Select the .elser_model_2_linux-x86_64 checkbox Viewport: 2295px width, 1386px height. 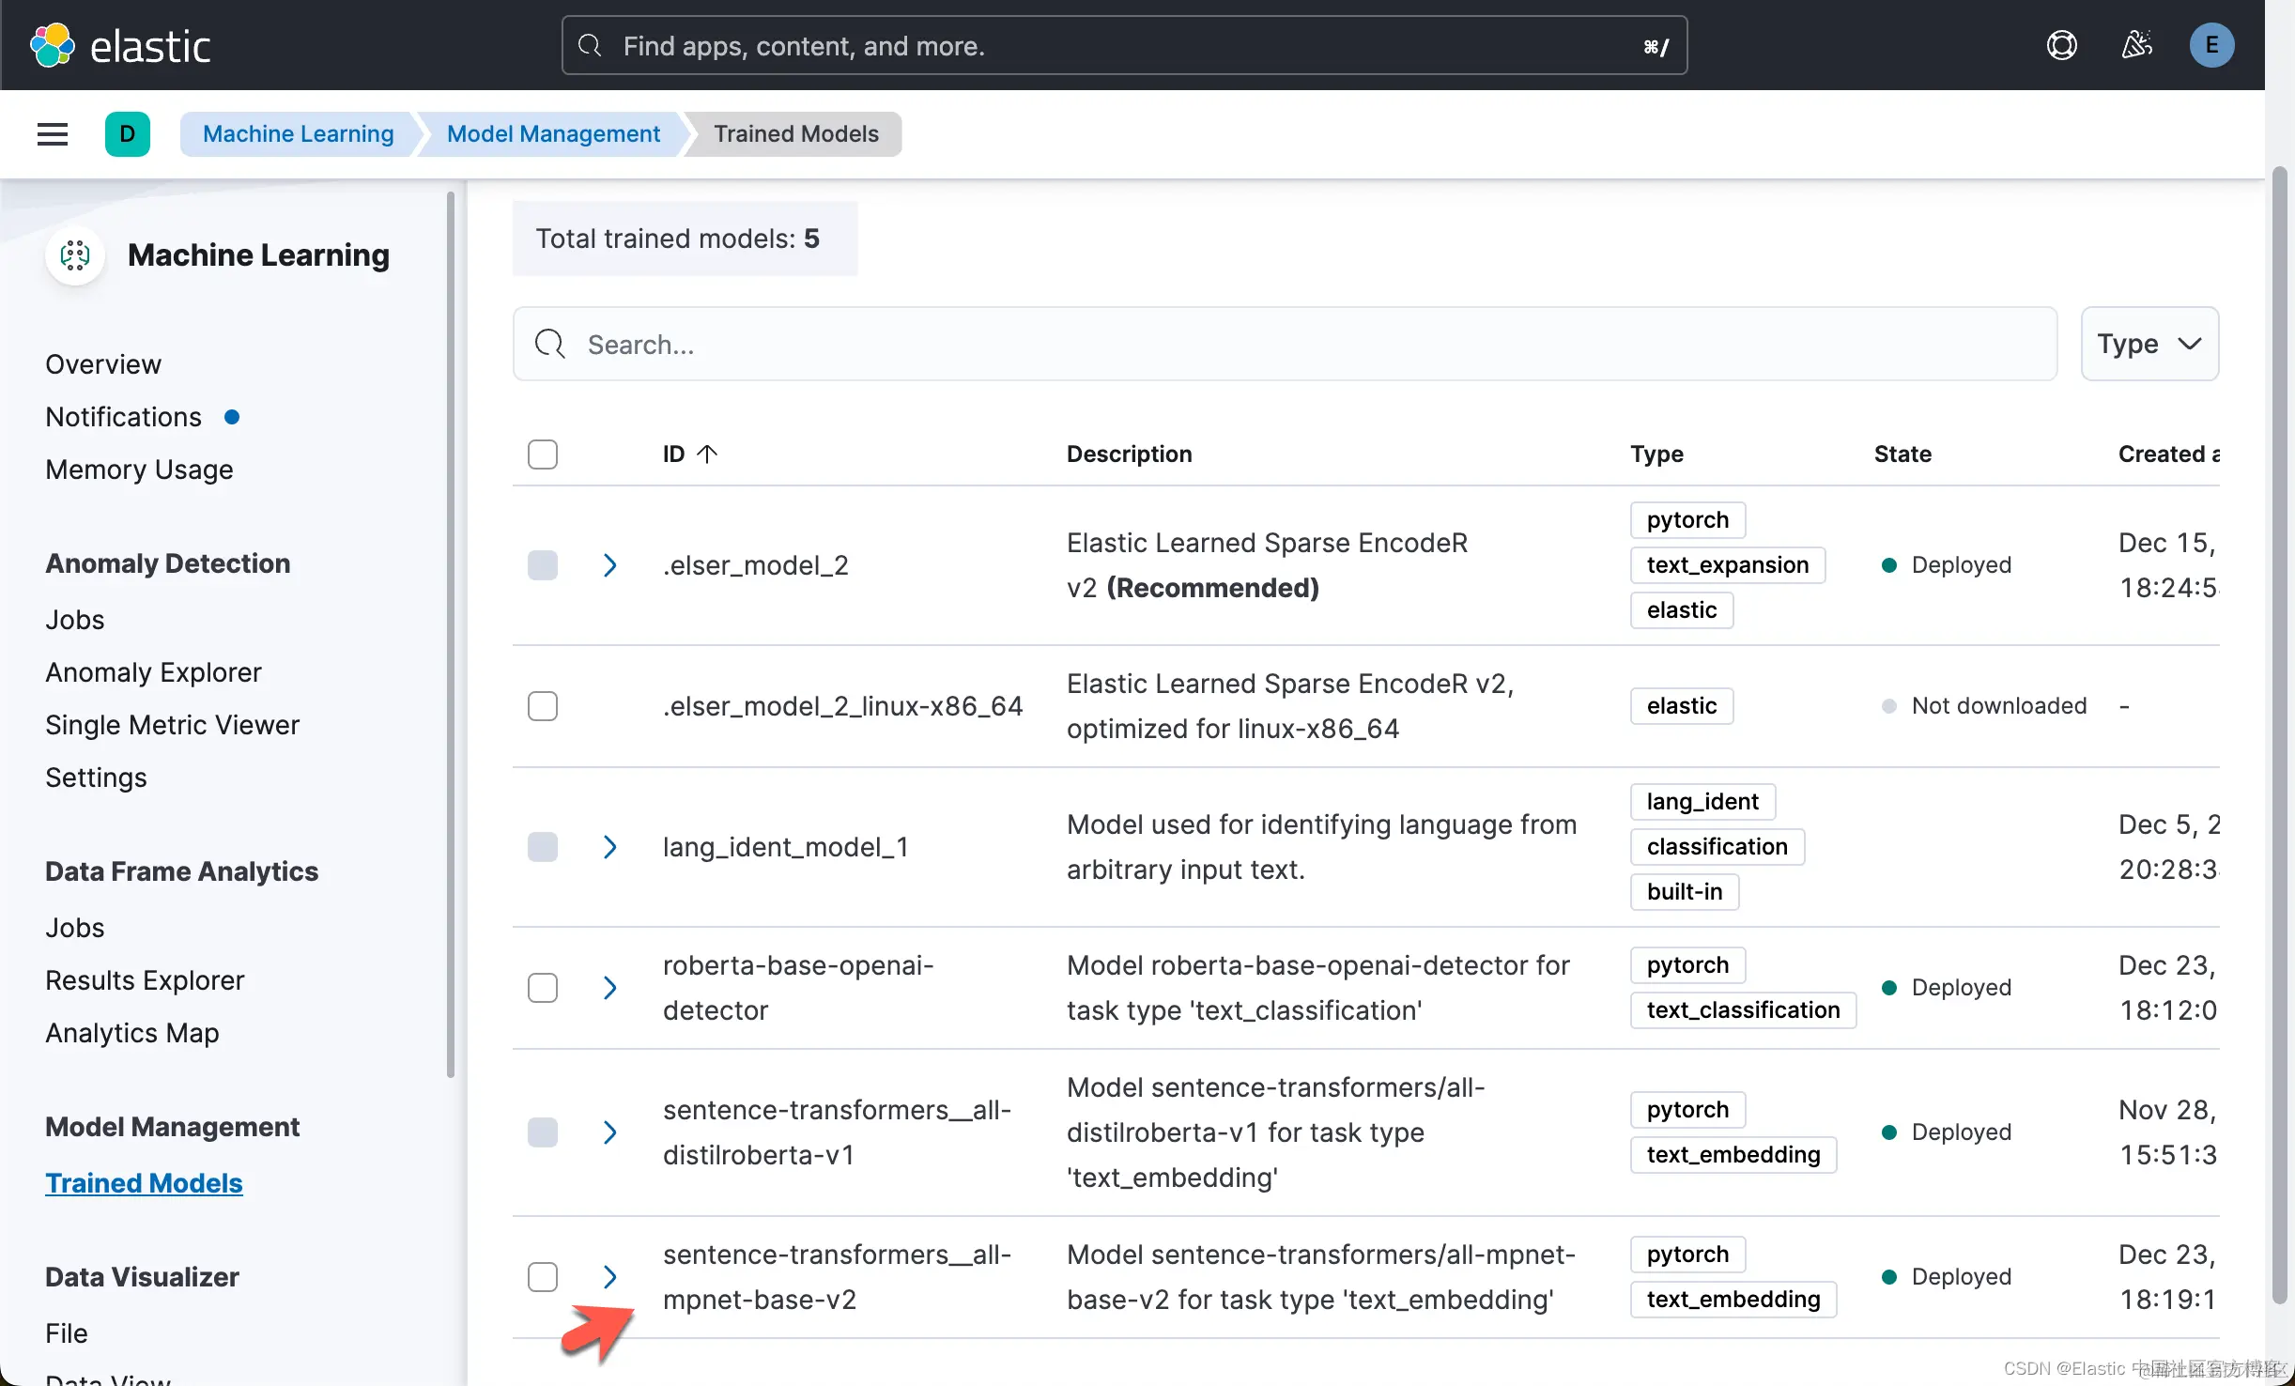(x=543, y=706)
